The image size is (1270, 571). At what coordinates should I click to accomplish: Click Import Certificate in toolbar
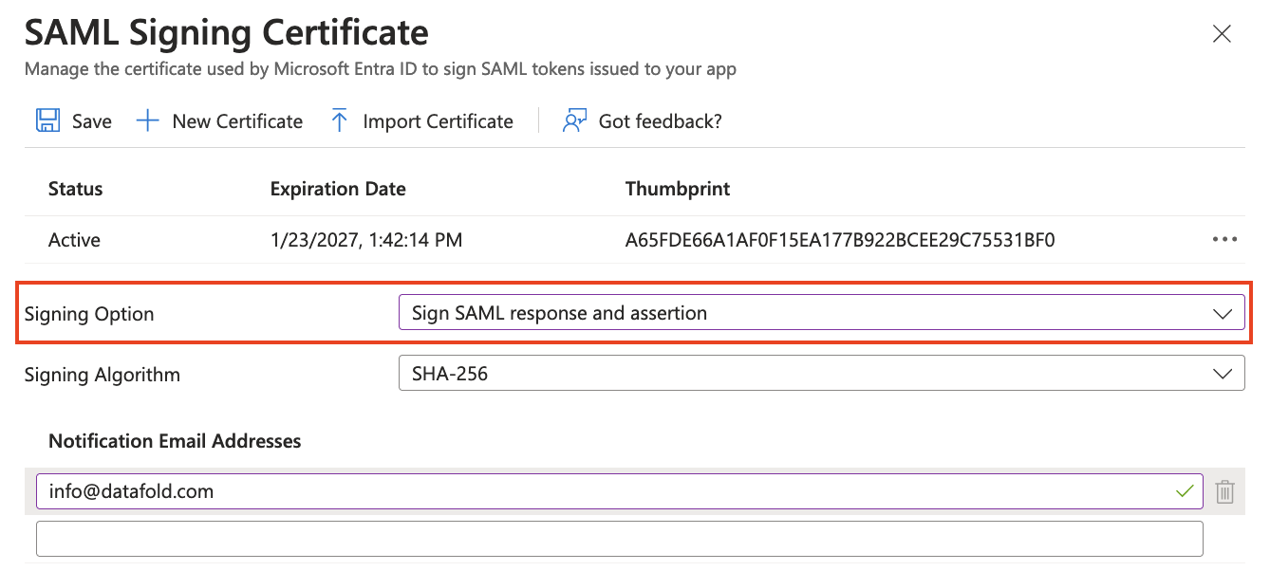[x=438, y=121]
